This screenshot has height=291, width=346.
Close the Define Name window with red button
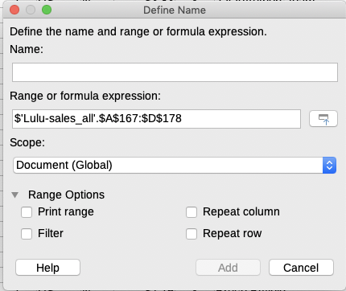click(14, 10)
